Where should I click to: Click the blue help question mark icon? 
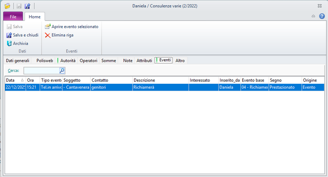tap(322, 16)
